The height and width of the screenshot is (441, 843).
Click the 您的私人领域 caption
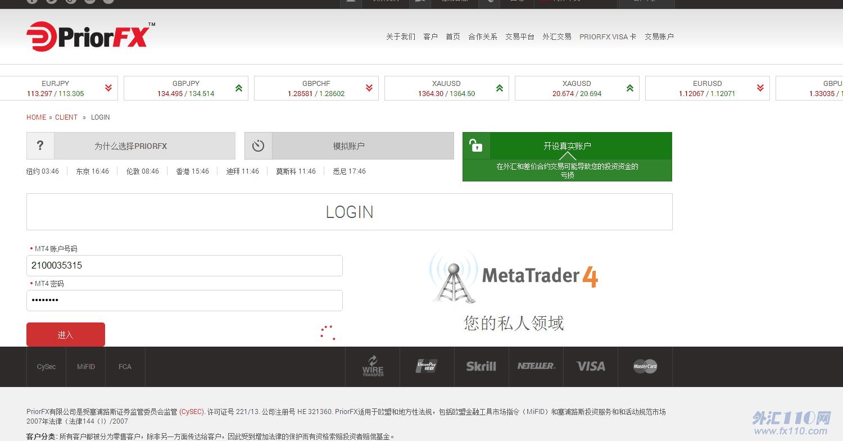click(x=514, y=323)
